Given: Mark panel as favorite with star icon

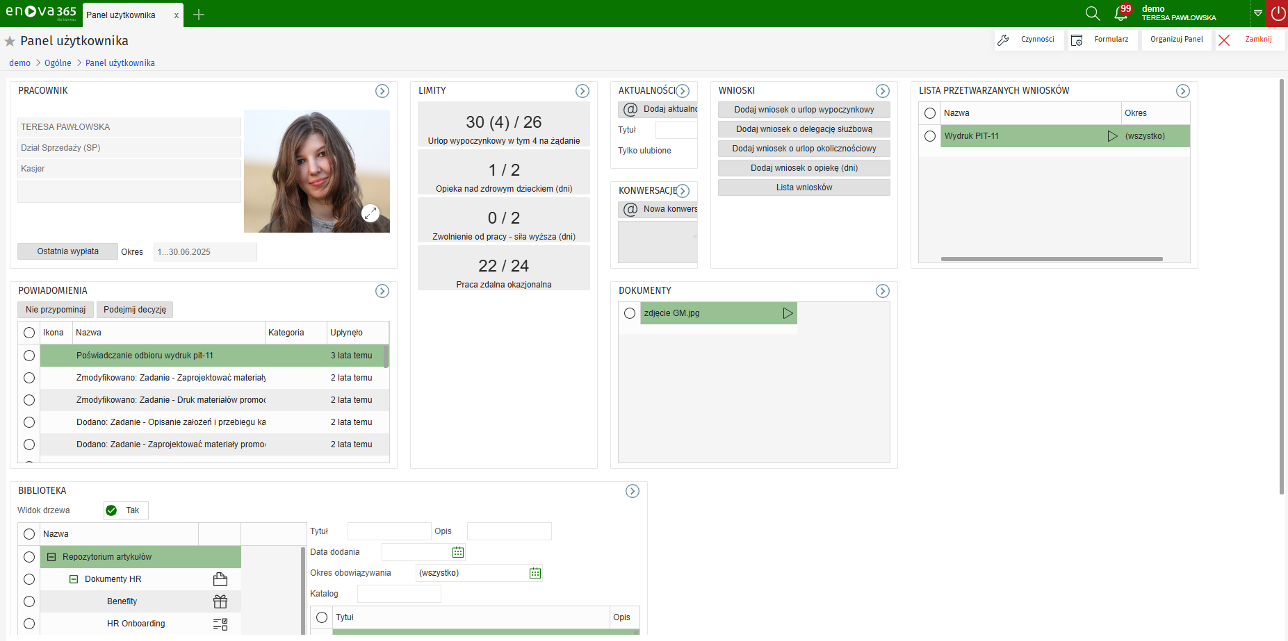Looking at the screenshot, I should coord(10,42).
